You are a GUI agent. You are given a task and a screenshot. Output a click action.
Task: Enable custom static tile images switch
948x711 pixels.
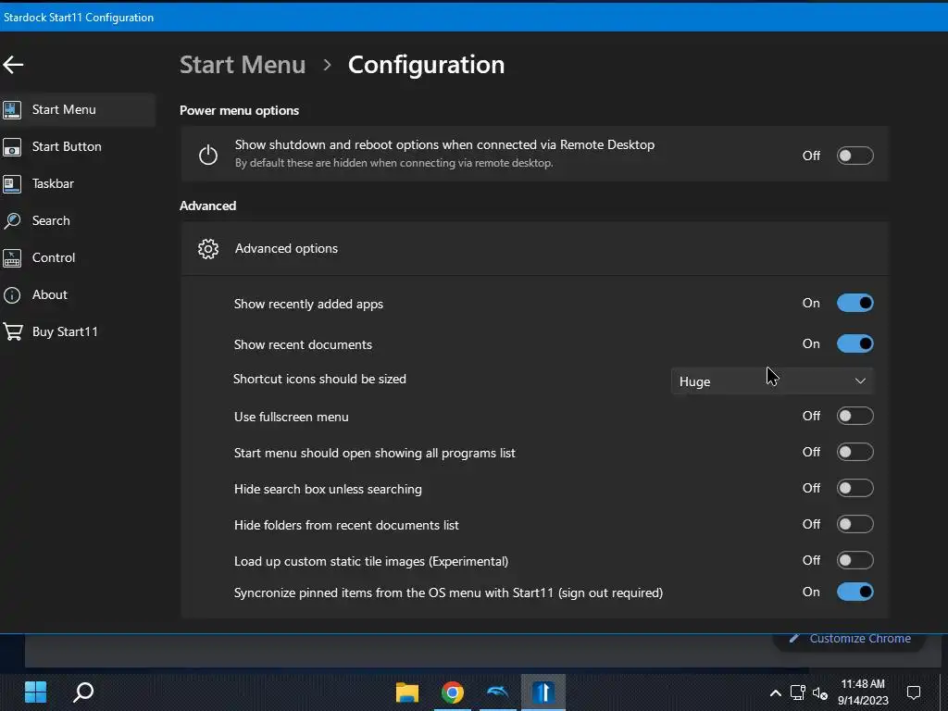point(854,560)
